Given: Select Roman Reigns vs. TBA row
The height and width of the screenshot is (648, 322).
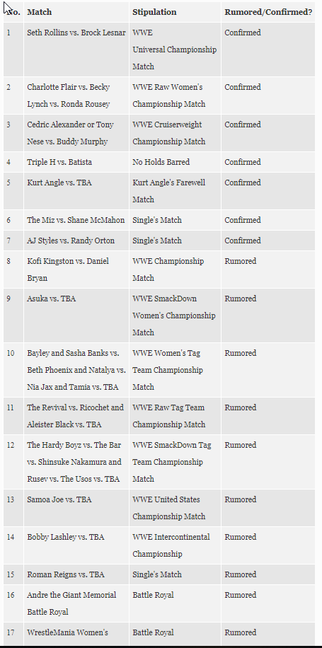Looking at the screenshot, I should click(159, 574).
